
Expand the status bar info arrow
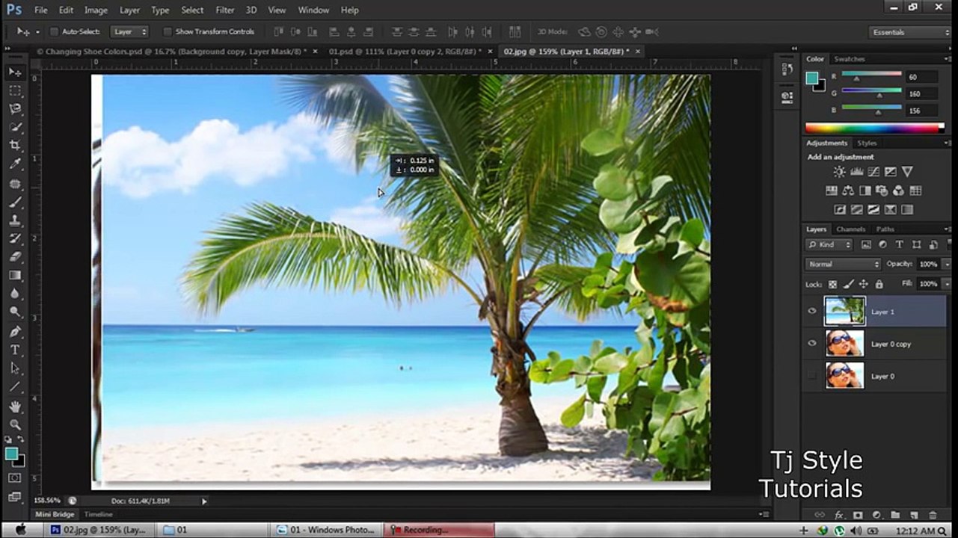click(204, 501)
